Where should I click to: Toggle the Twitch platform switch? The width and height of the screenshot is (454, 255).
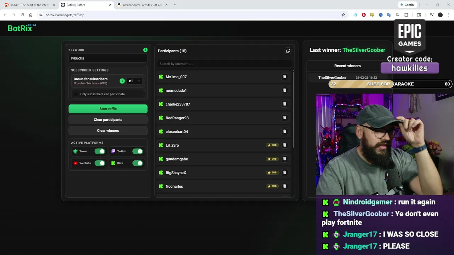click(137, 151)
